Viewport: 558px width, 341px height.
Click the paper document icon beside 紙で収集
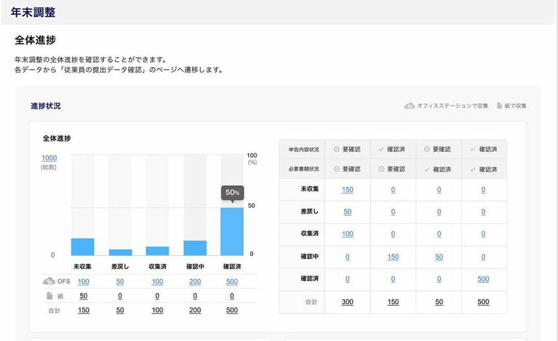(x=500, y=106)
